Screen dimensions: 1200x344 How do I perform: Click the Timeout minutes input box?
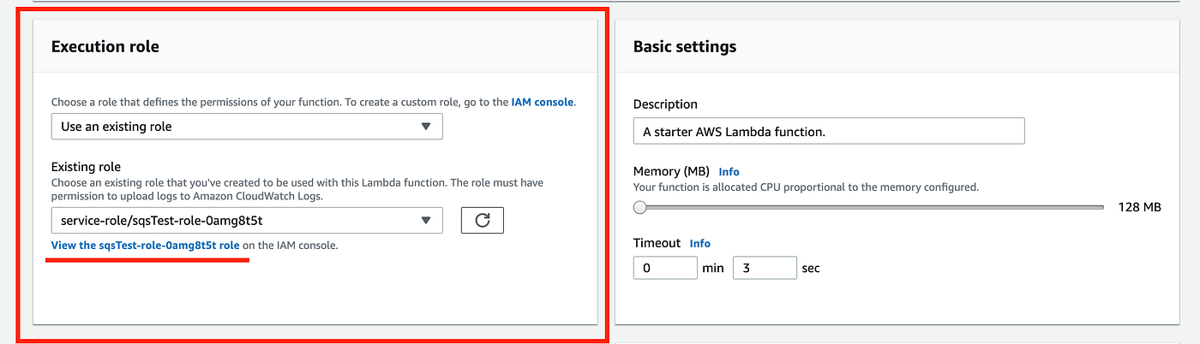pyautogui.click(x=664, y=268)
